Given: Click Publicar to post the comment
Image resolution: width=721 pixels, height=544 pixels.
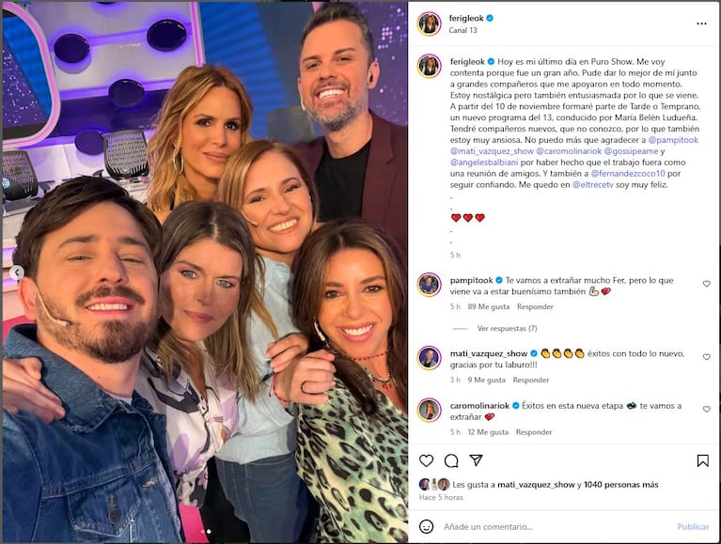Looking at the screenshot, I should point(693,526).
